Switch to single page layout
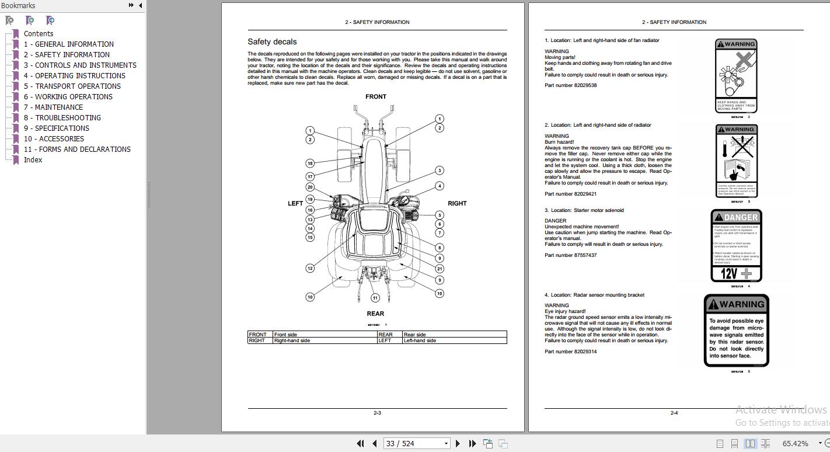Screen dimensions: 830x452 click(720, 444)
